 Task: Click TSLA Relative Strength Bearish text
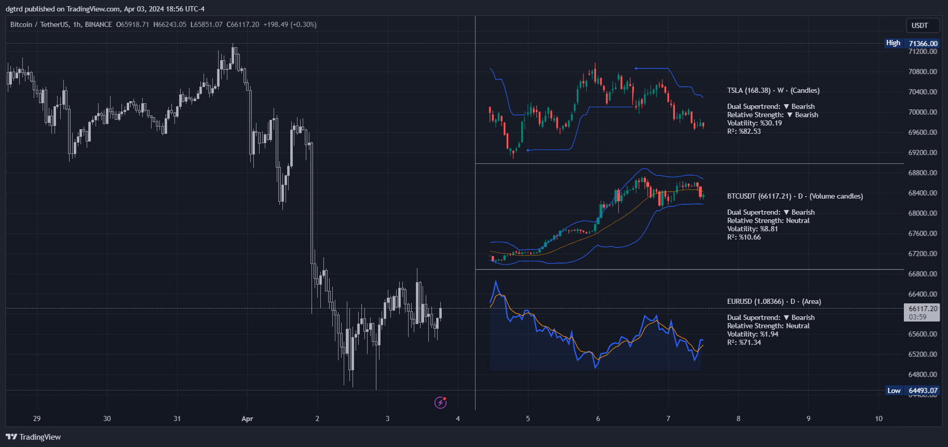coord(773,115)
